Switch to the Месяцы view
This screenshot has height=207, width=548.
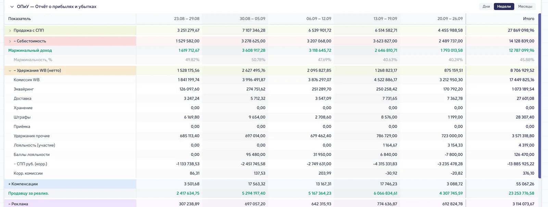pyautogui.click(x=525, y=7)
